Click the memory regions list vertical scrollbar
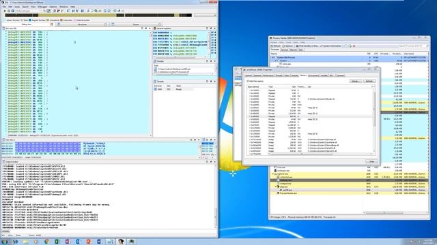Viewport: 437px width, 245px height. click(374, 120)
